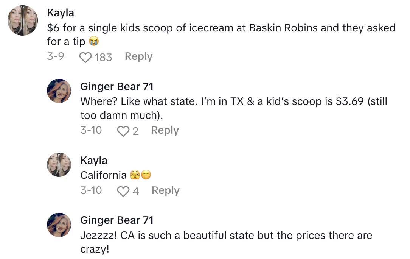View Ginger Bear 71's avatar on Jezzzz comment
This screenshot has height=259, width=410.
point(59,225)
